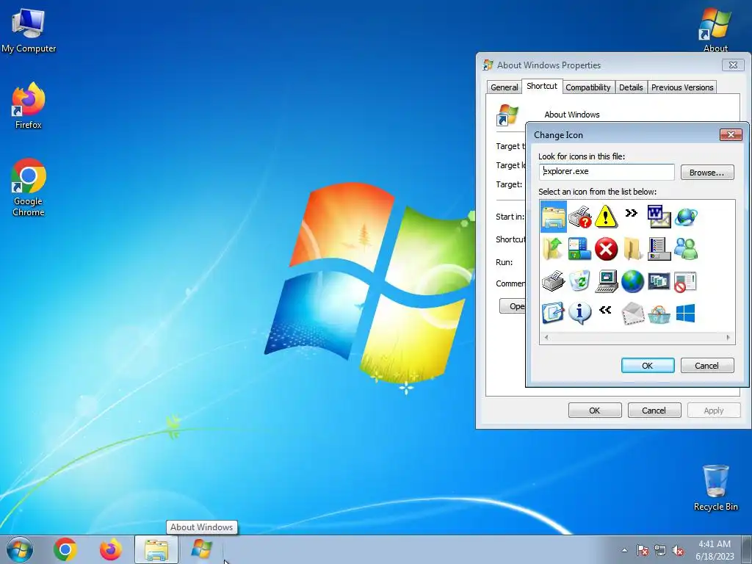Select the My Computer desktop icon
Screen dimensions: 752x564
point(29,31)
